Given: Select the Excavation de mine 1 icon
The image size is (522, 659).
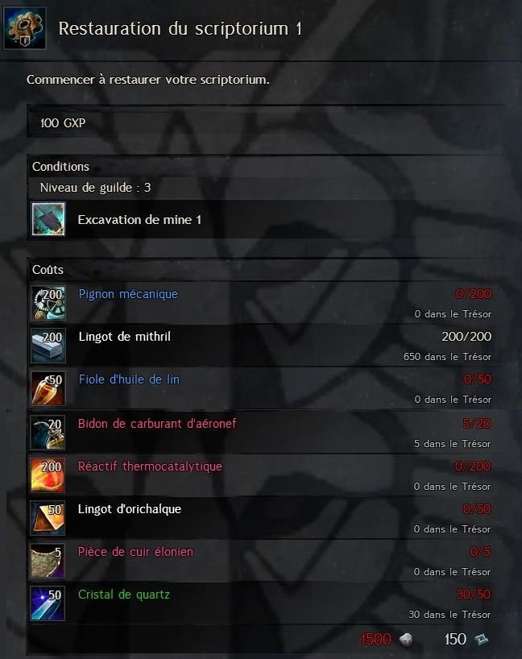Looking at the screenshot, I should click(x=48, y=219).
